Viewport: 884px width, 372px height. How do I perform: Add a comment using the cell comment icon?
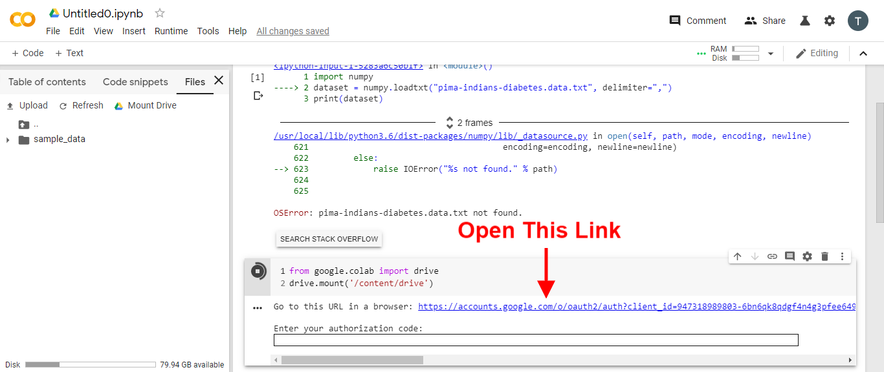pyautogui.click(x=790, y=256)
